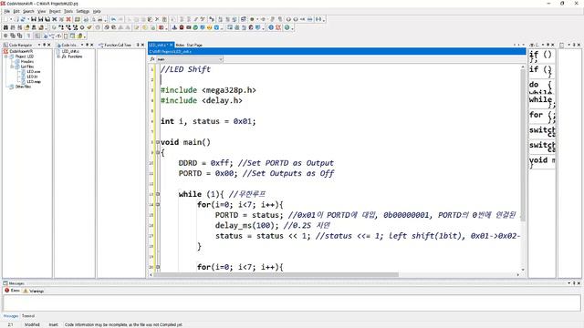584x328 pixels.
Task: Click the editor's vertical scrollbar
Action: coord(523,145)
